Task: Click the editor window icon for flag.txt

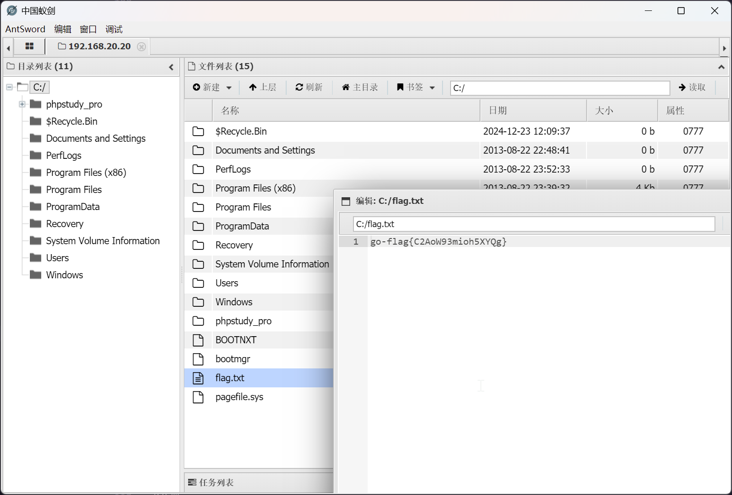Action: 346,202
